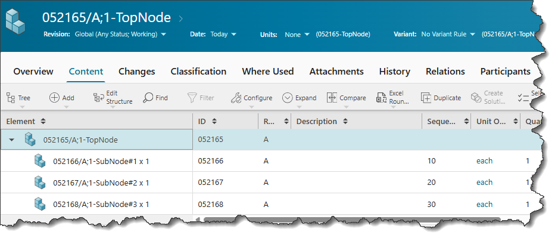Screen dimensions: 558x241
Task: Sort by Sequence column arrows
Action: pyautogui.click(x=466, y=122)
